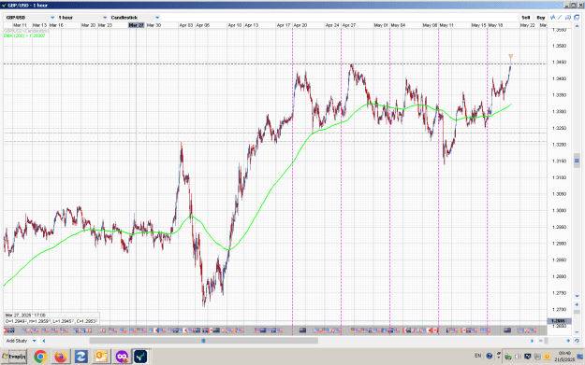Click the orange tray application icon
Viewport: 585px width, 365px height.
coord(547,357)
